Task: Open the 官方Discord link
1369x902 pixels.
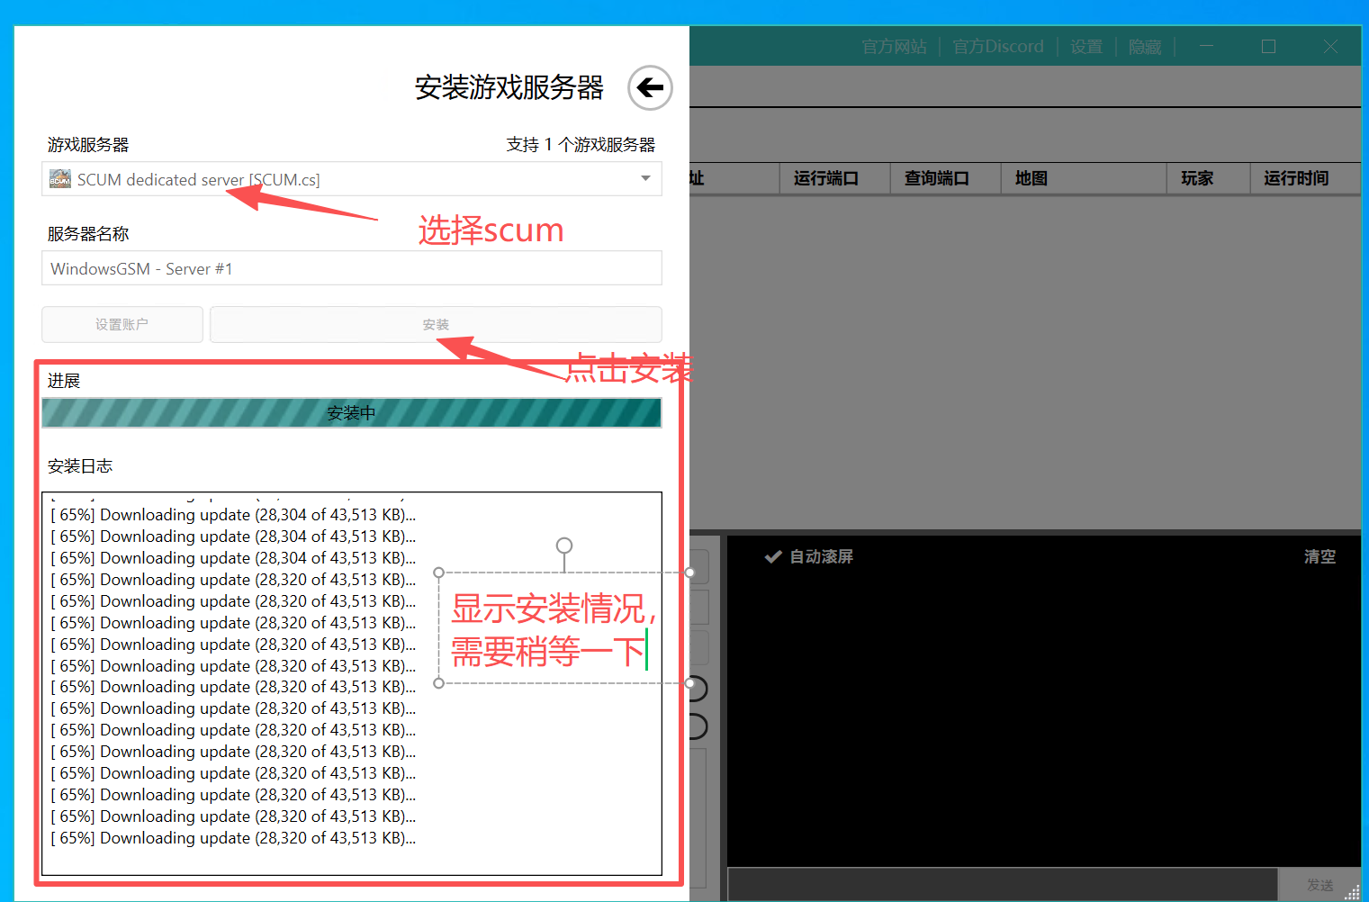Action: [997, 46]
